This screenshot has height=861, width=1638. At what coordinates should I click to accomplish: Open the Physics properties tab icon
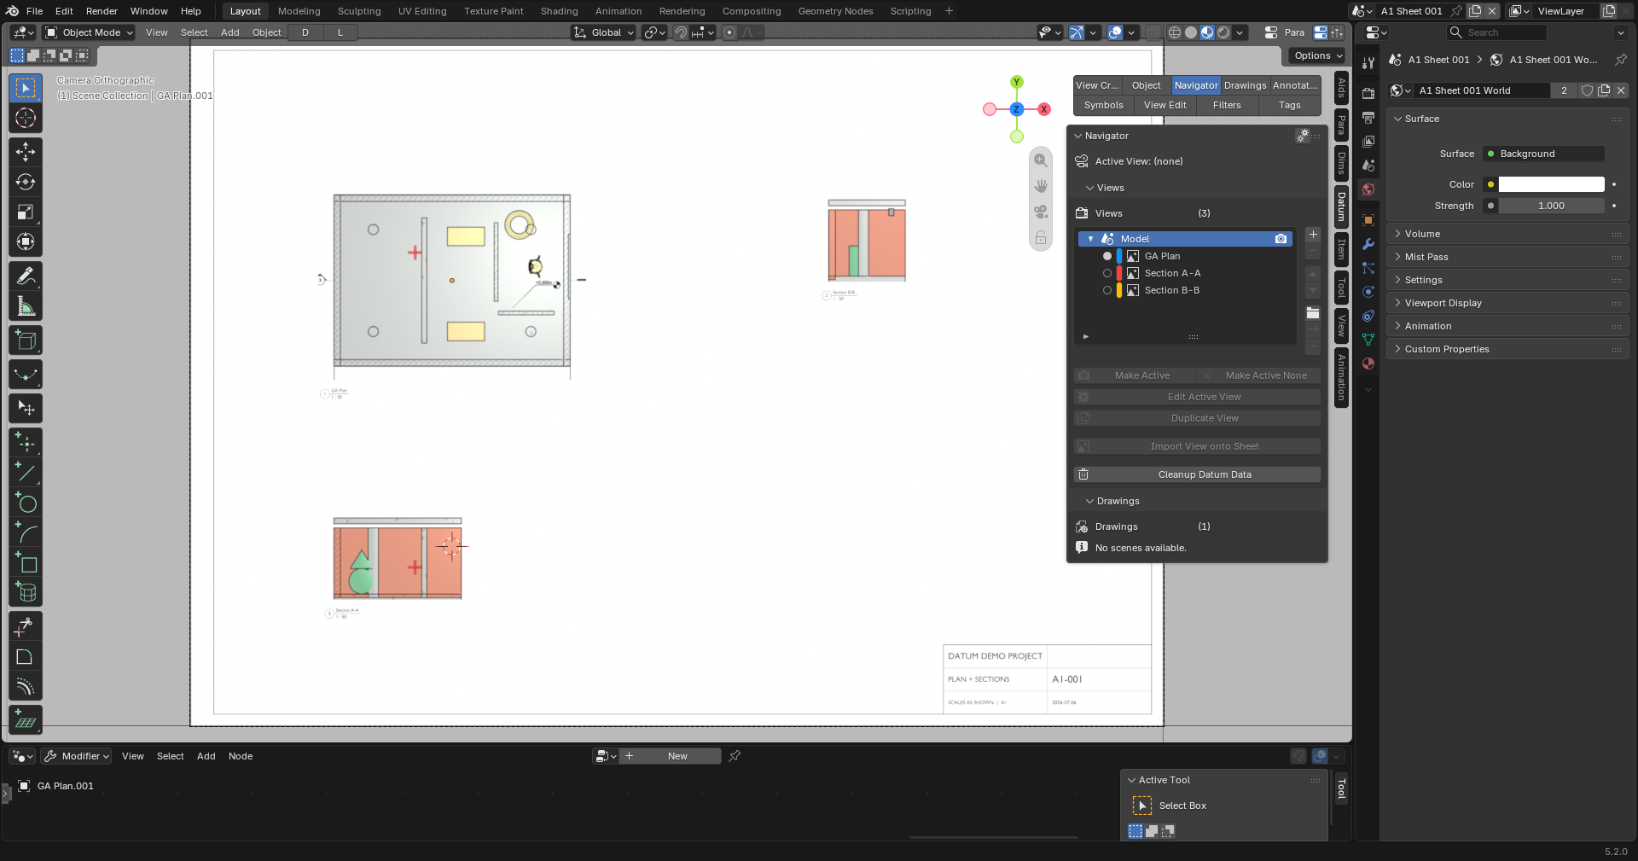coord(1368,292)
